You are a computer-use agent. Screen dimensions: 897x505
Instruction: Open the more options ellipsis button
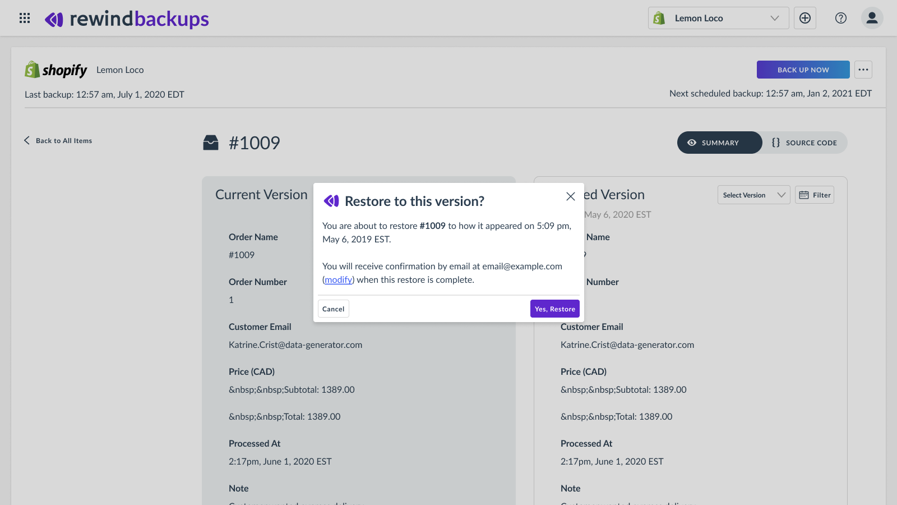[x=863, y=70]
